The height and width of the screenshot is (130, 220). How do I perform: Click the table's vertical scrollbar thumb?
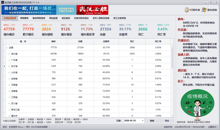tap(172, 58)
